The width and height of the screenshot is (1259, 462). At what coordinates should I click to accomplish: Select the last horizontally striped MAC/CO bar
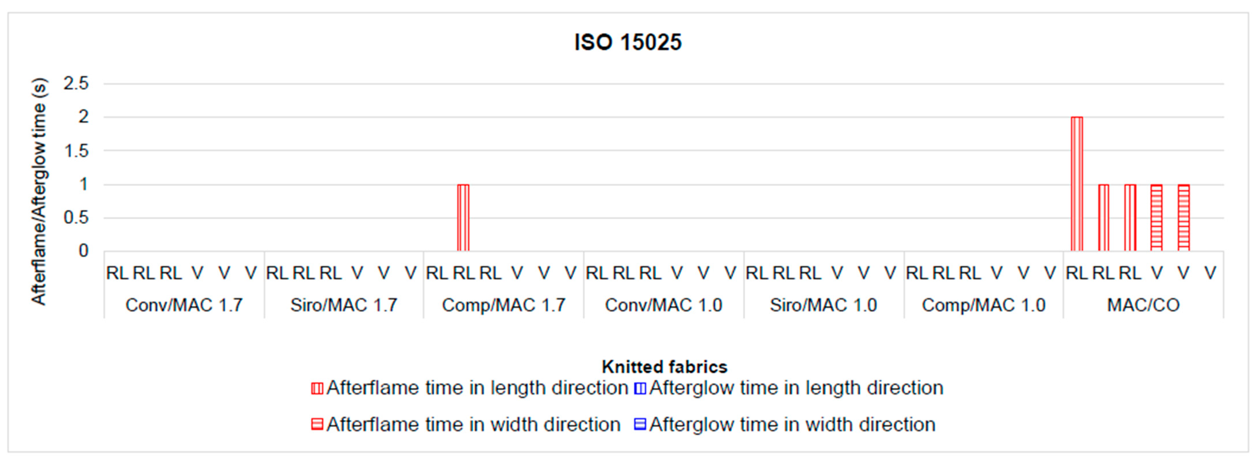point(1183,218)
